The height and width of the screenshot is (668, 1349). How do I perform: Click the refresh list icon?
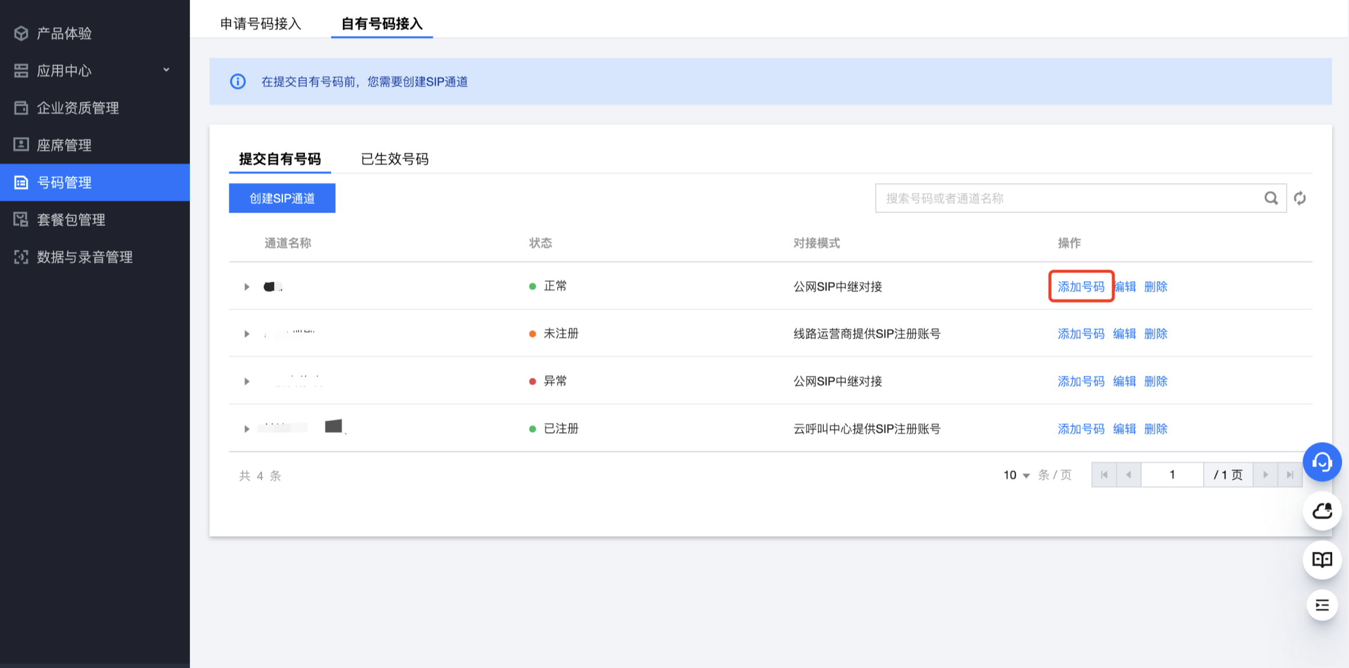click(1300, 198)
